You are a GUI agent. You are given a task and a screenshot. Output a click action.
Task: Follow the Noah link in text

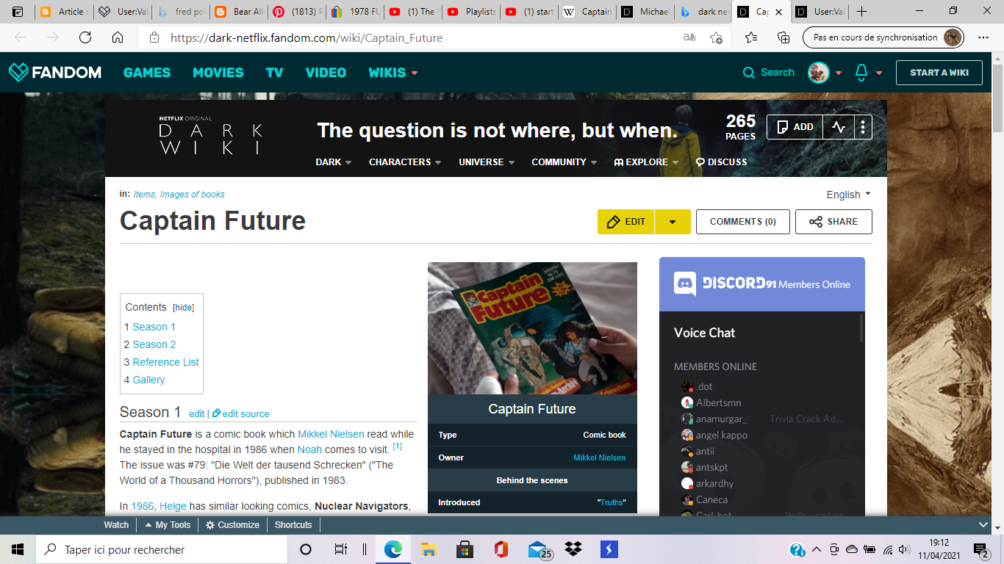pyautogui.click(x=309, y=449)
